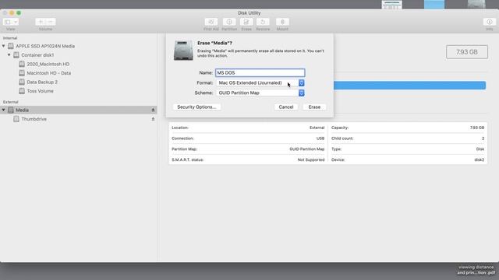Click the APPLE SSD AP1024N Media disk icon

pos(11,46)
